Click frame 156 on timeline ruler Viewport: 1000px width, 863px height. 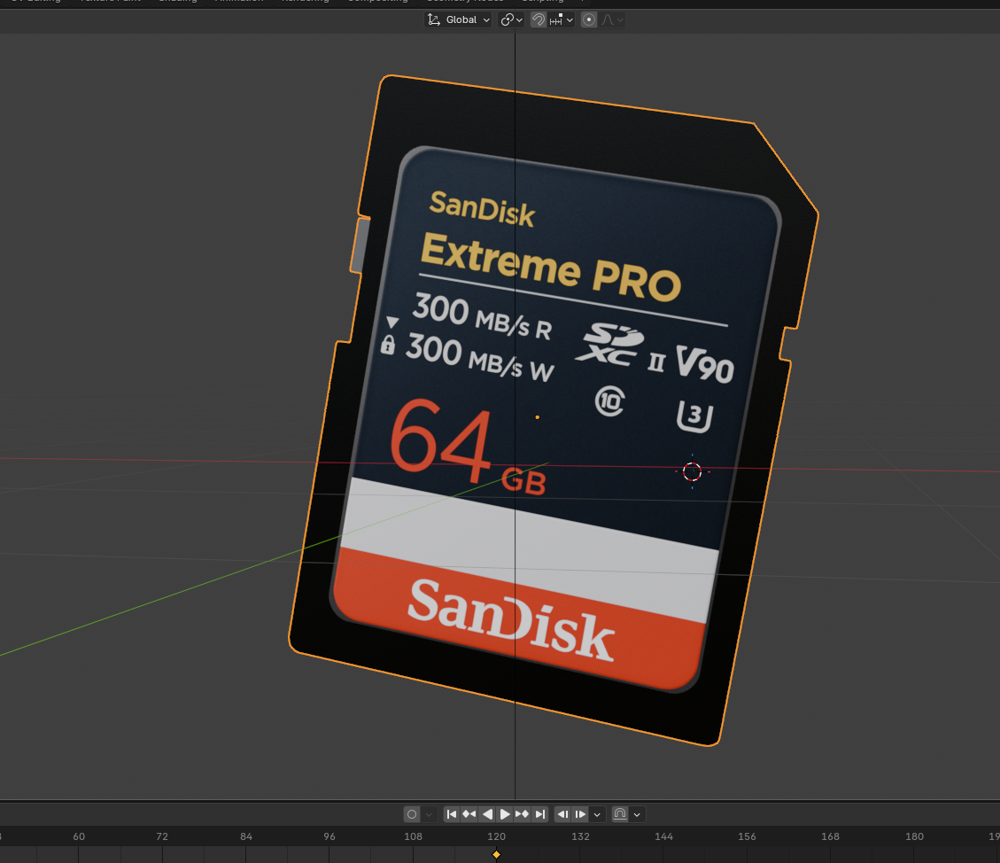click(747, 836)
